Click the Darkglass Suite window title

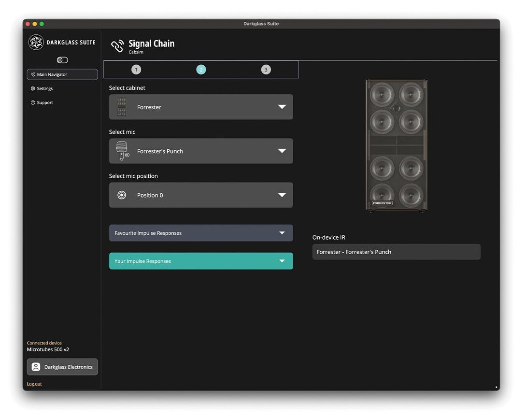(x=261, y=24)
